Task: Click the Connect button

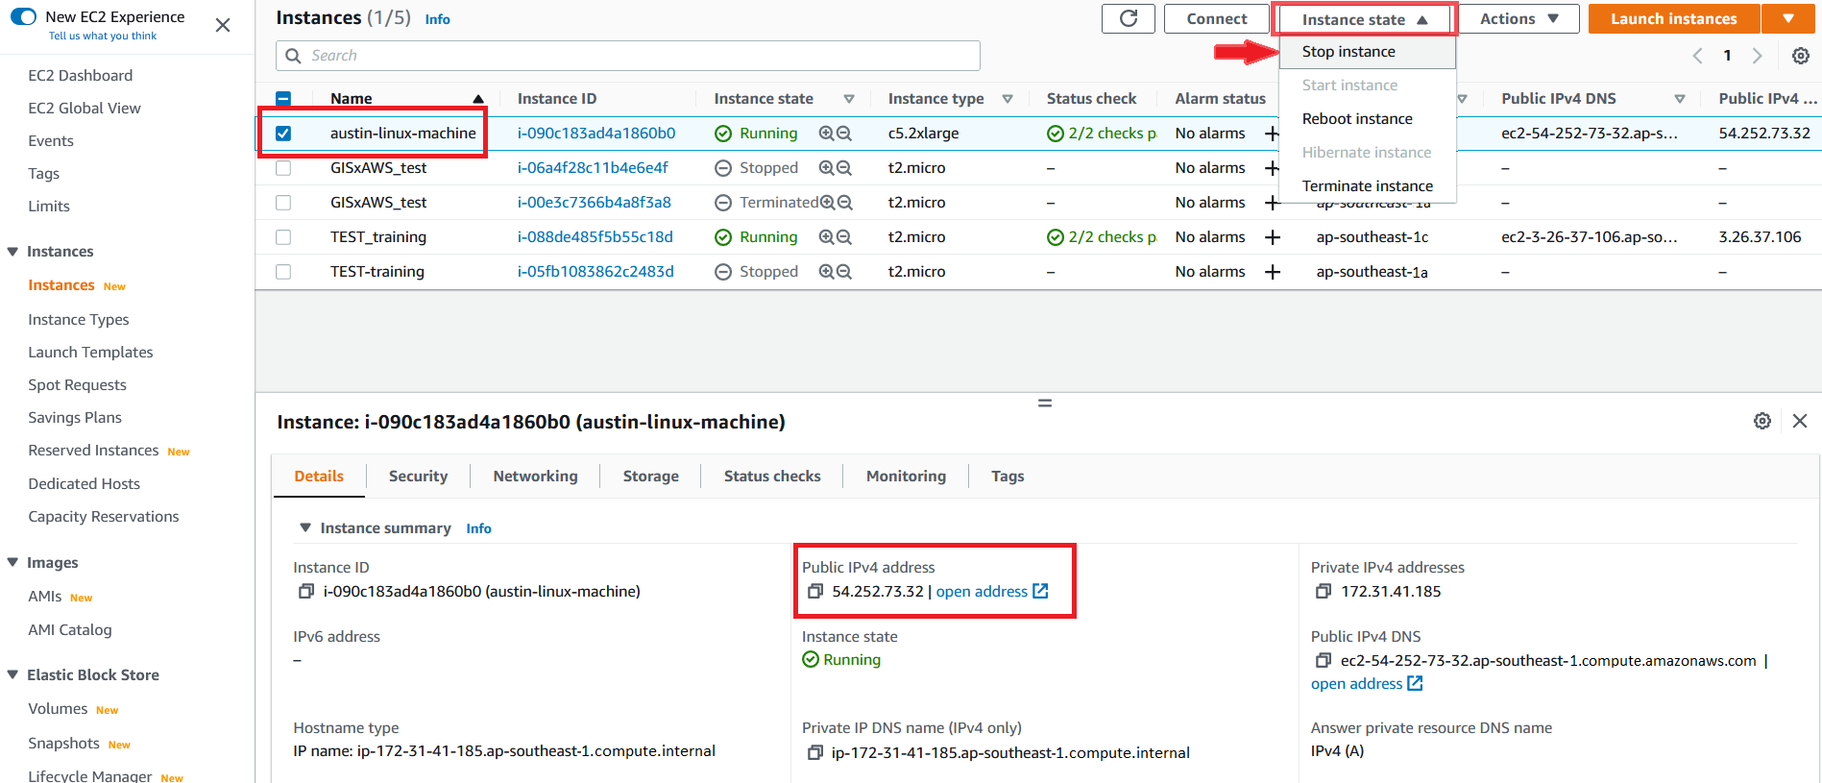Action: pos(1217,18)
